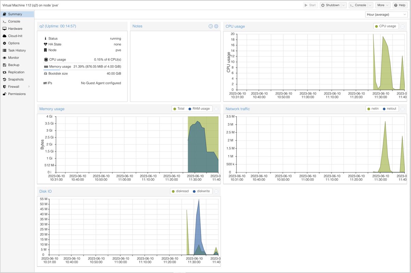The height and width of the screenshot is (273, 411).
Task: Open the Cloud-Init sidebar entry
Action: 15,36
